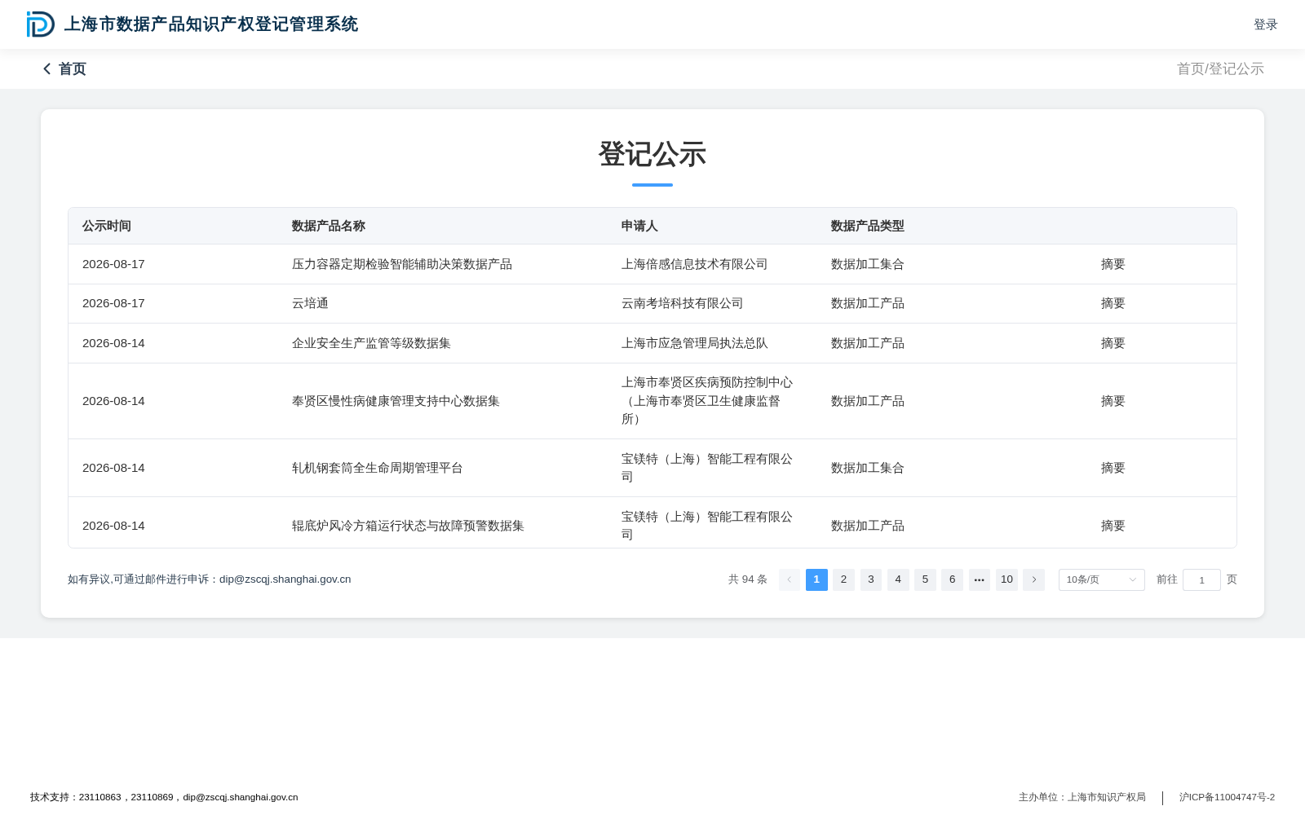Click applicant 上海市奉贤区疾病预防控制中心

pos(707,401)
